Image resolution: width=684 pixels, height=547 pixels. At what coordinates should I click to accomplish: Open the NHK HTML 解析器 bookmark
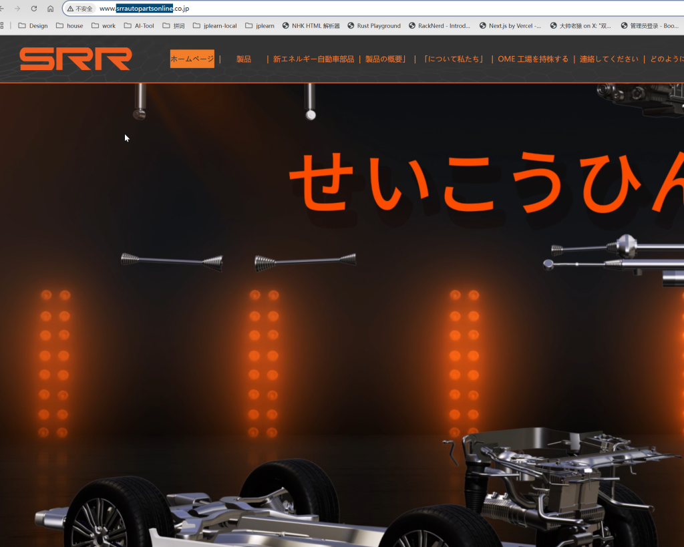(x=311, y=26)
